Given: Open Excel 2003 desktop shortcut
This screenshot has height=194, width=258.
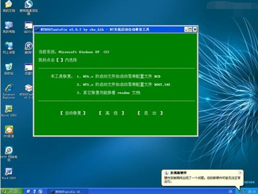Looking at the screenshot, I should (9, 111).
